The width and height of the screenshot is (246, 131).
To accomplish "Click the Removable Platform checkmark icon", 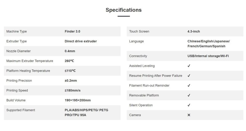I will coord(189,95).
